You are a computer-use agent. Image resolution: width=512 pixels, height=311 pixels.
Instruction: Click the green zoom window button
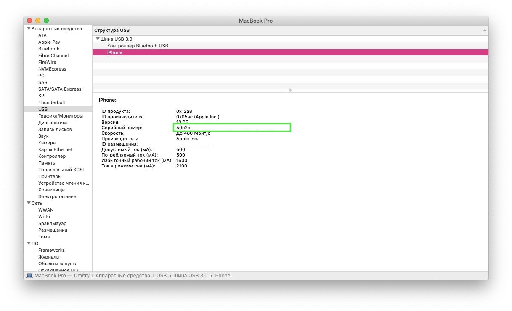tap(46, 21)
